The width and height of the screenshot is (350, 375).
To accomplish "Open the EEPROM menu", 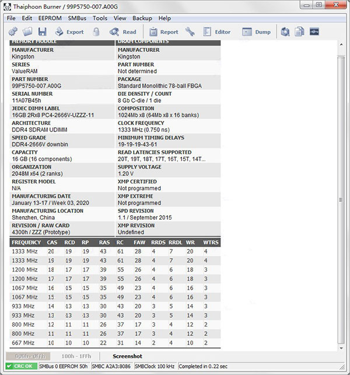I will tap(50, 18).
